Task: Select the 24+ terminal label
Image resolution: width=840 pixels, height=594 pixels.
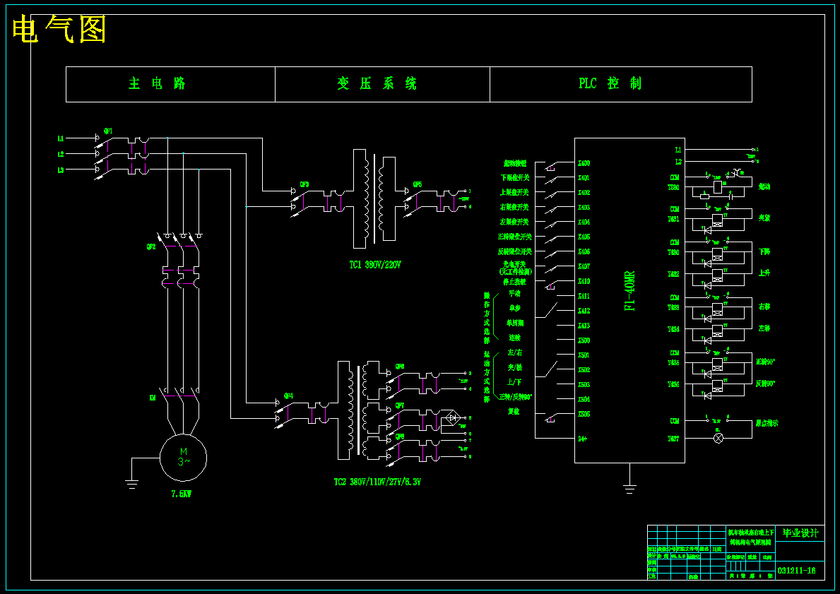Action: tap(583, 439)
